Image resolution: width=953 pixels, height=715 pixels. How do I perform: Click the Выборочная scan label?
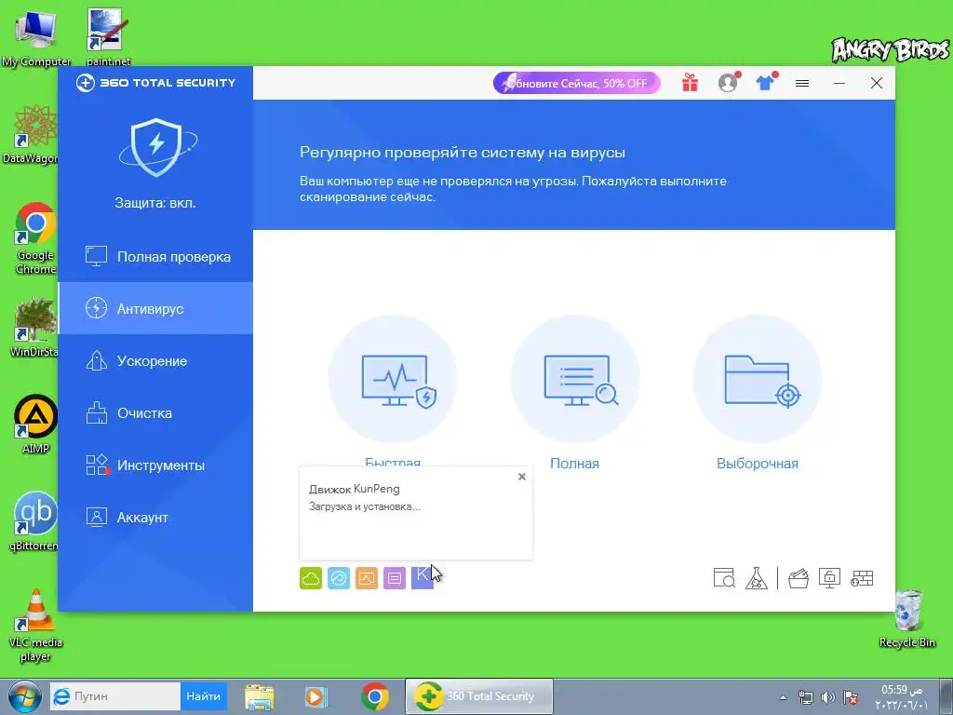pyautogui.click(x=758, y=464)
